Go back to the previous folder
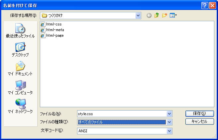The height and width of the screenshot is (140, 218). click(x=149, y=15)
